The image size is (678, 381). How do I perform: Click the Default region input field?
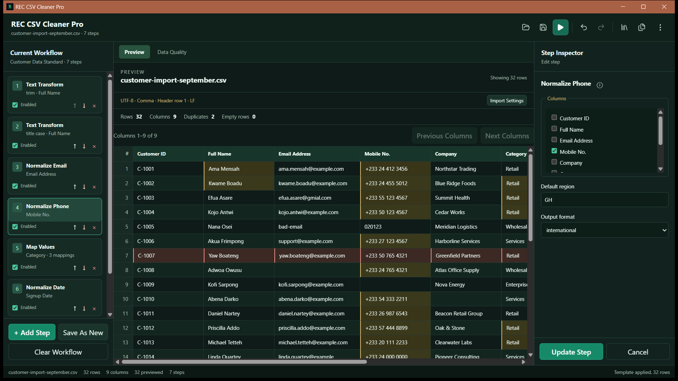pyautogui.click(x=604, y=200)
